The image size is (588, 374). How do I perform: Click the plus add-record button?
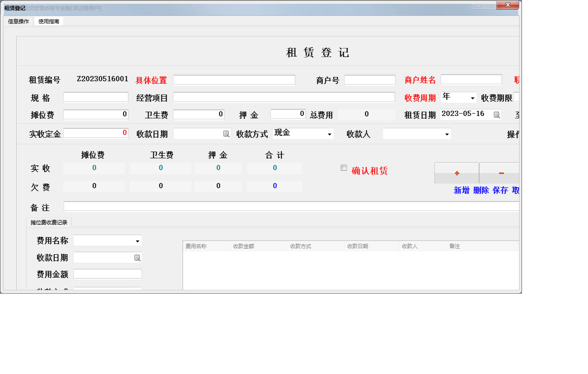456,173
